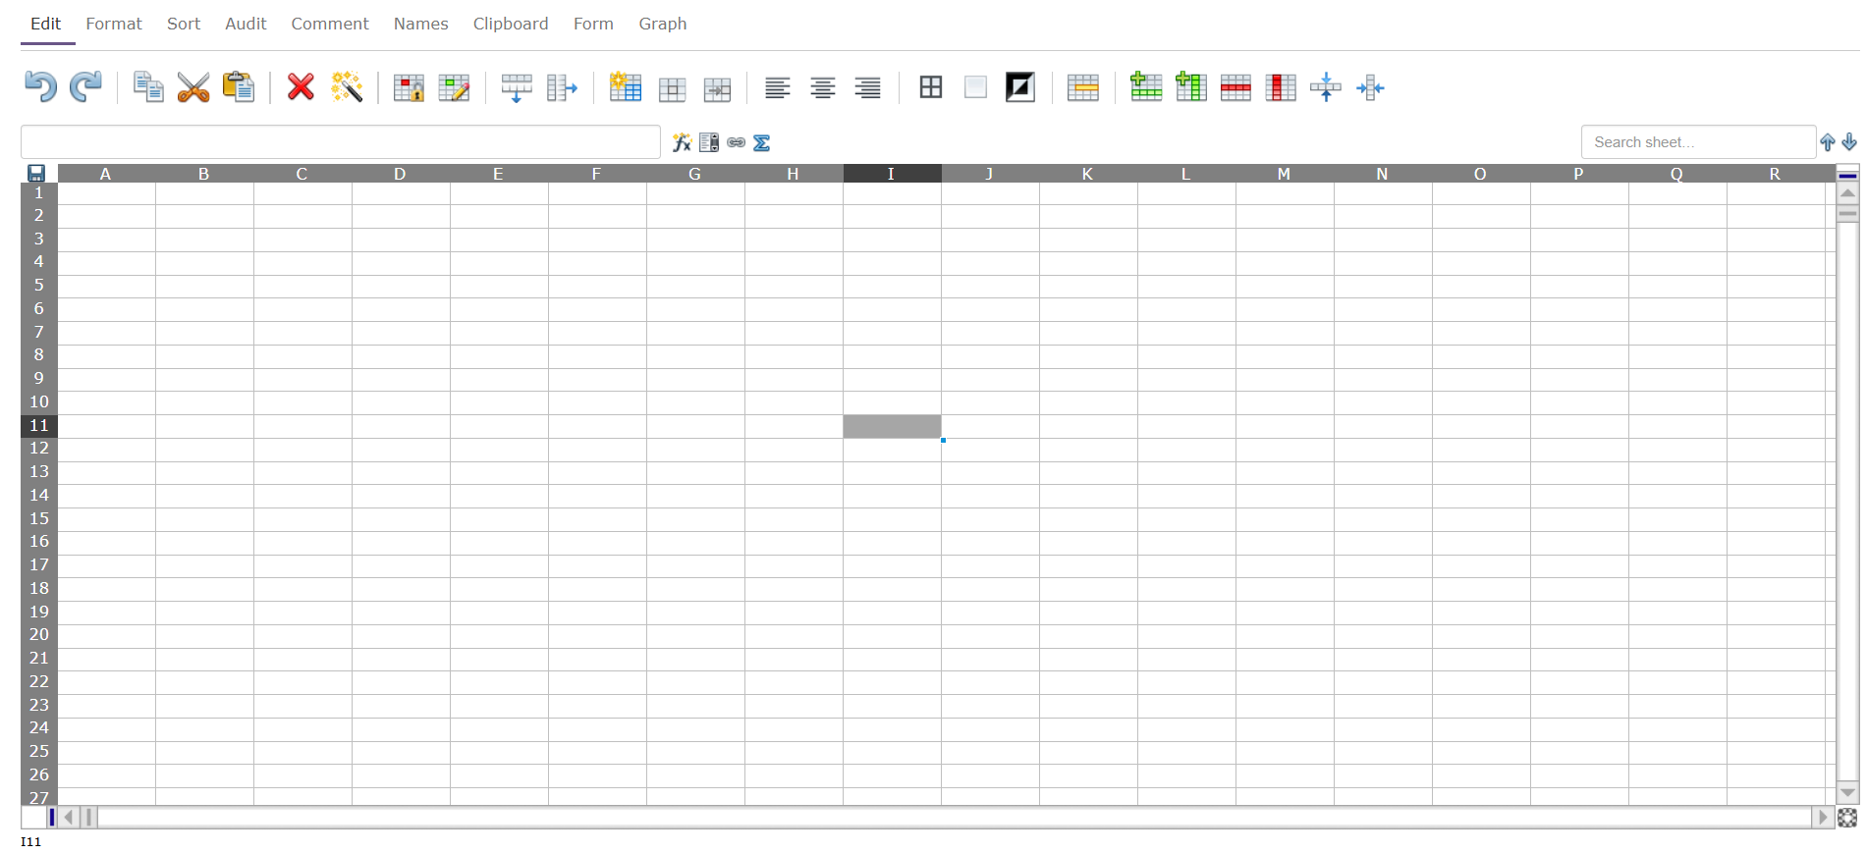Image resolution: width=1867 pixels, height=854 pixels.
Task: Click the insert row icon
Action: (1146, 87)
